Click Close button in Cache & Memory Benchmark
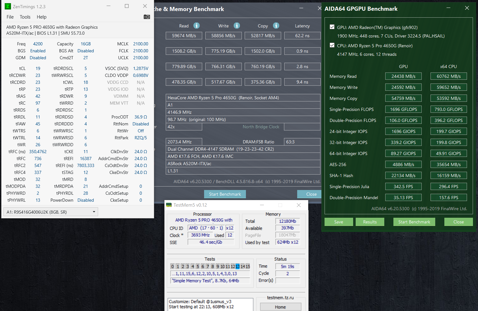This screenshot has width=478, height=311. tap(310, 194)
